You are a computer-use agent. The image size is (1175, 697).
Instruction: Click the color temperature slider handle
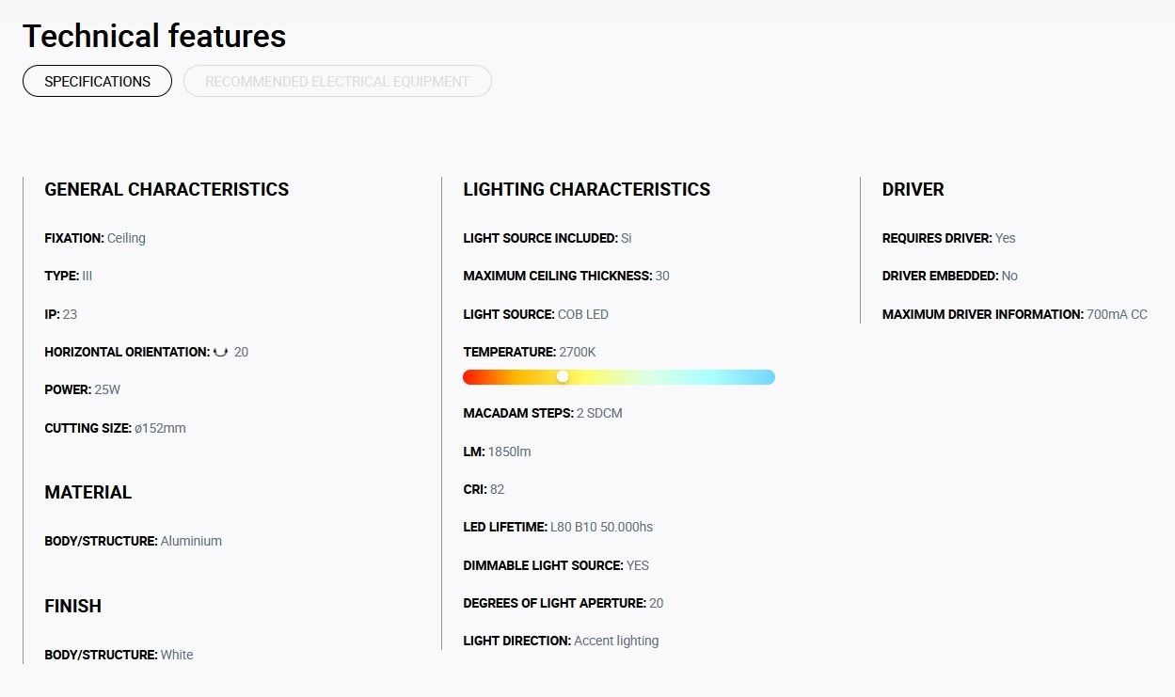pos(563,376)
